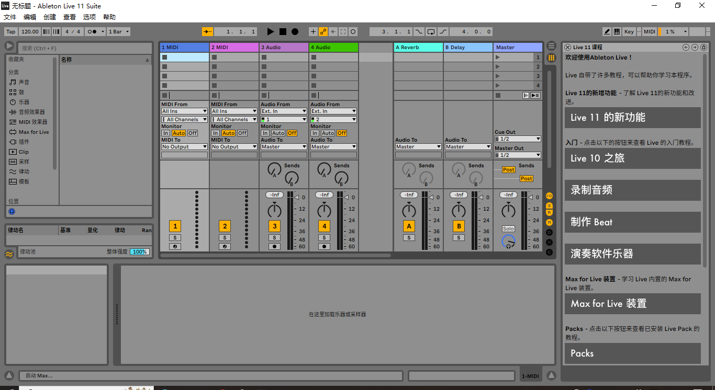Screen dimensions: 715x390
Task: Open the 文件 (File) menu
Action: (x=10, y=17)
